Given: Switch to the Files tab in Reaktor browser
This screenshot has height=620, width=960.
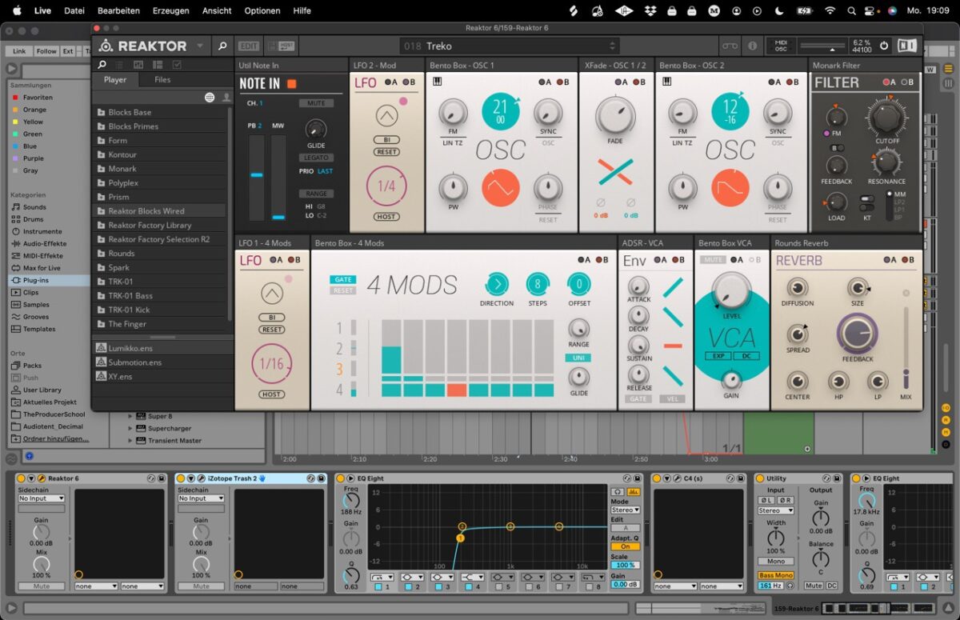Looking at the screenshot, I should [x=162, y=80].
